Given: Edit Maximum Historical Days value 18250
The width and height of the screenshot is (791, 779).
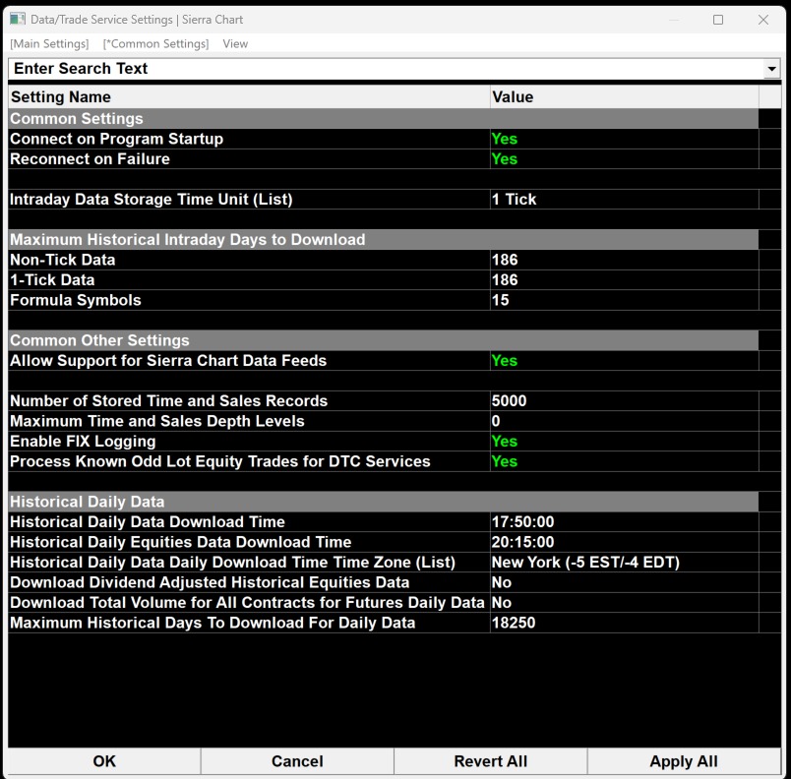Looking at the screenshot, I should click(x=624, y=623).
